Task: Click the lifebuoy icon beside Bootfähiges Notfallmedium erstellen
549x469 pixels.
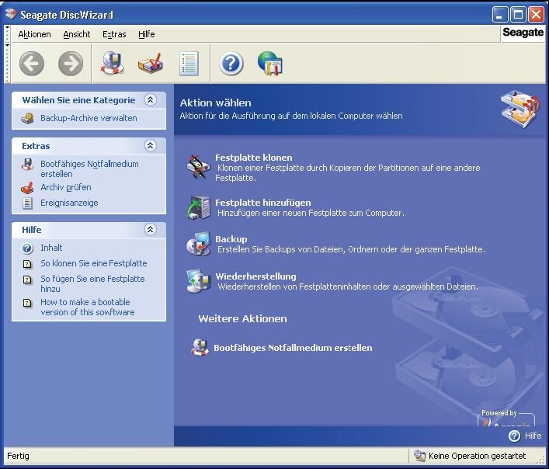Action: click(x=200, y=347)
